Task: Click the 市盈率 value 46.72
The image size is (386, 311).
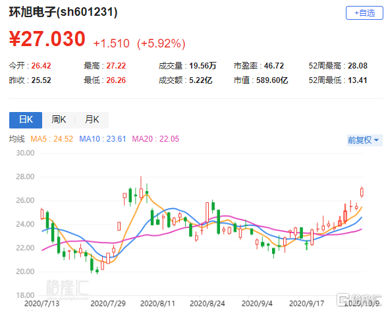Action: (x=274, y=66)
